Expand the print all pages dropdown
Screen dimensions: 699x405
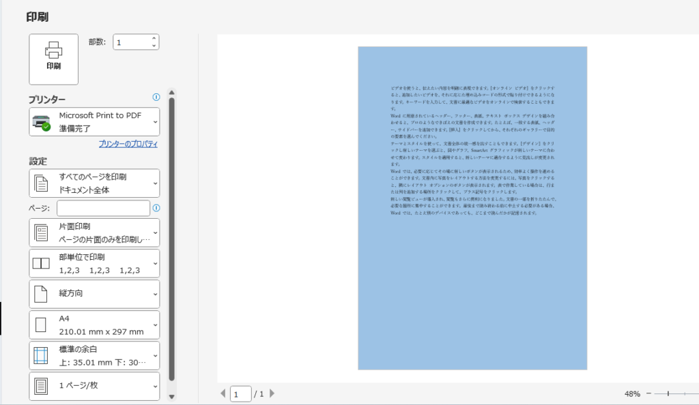(94, 183)
